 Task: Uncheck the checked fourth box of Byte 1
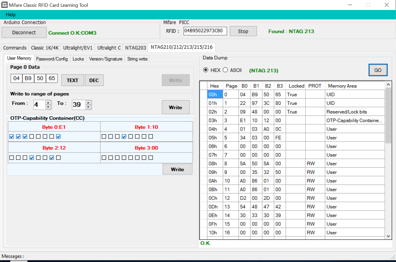point(124,136)
